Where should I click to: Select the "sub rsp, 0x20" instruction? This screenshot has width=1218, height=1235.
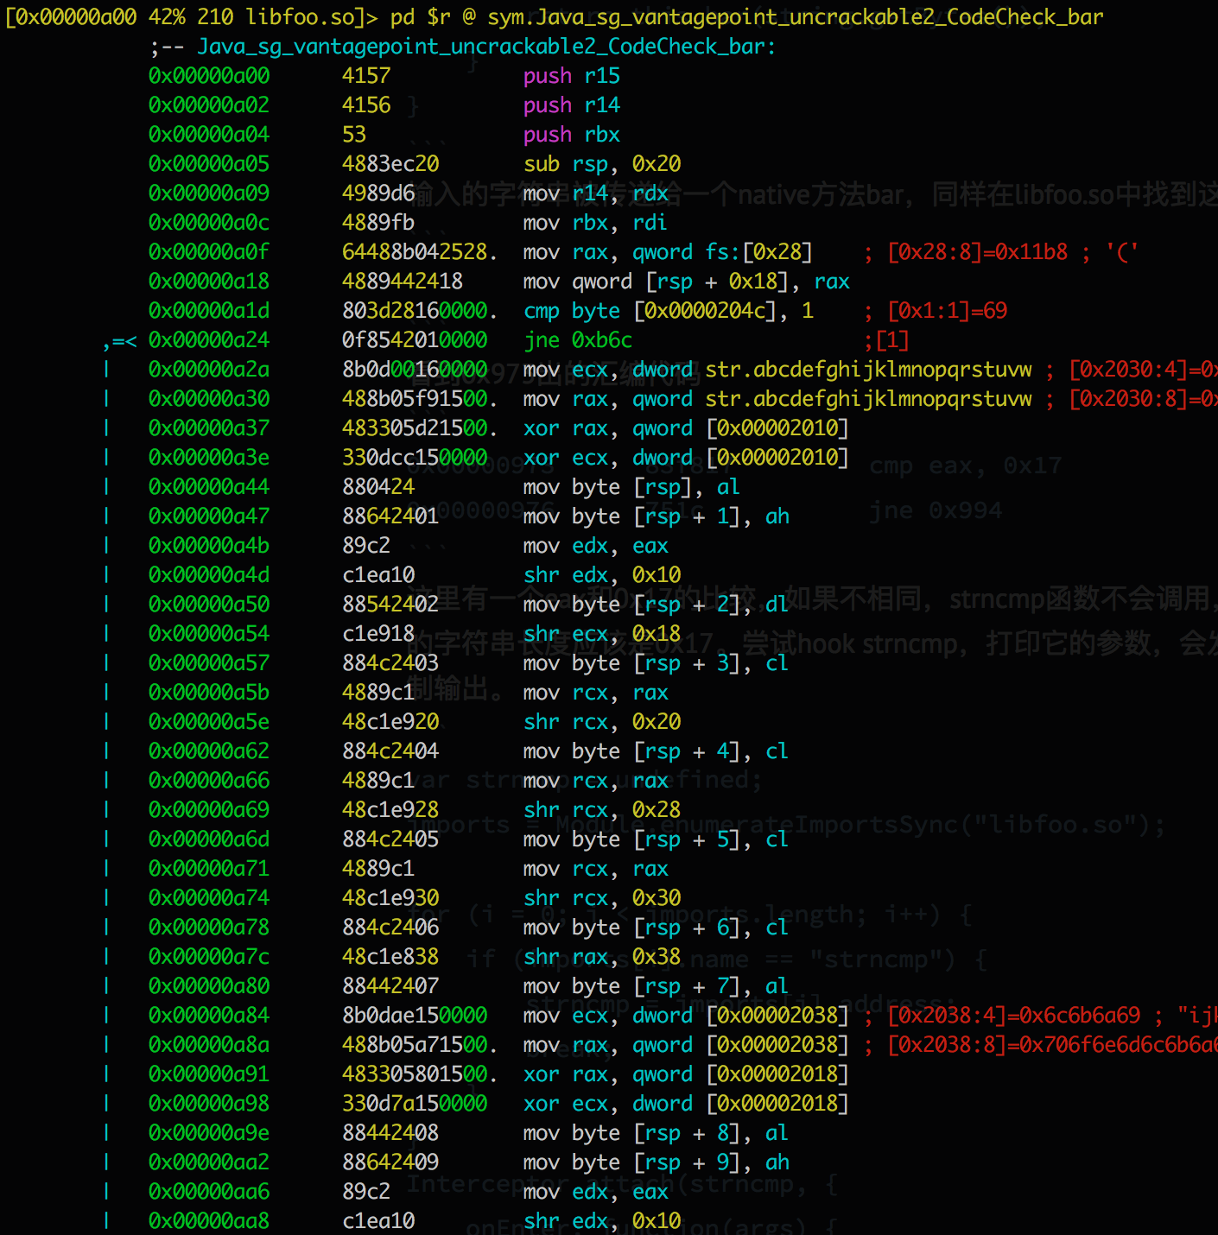click(601, 164)
